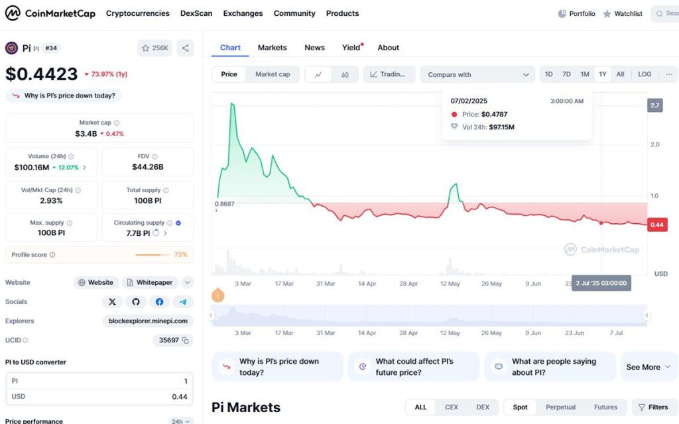Open Cryptocurrencies nav menu
The height and width of the screenshot is (424, 679).
[x=138, y=13]
